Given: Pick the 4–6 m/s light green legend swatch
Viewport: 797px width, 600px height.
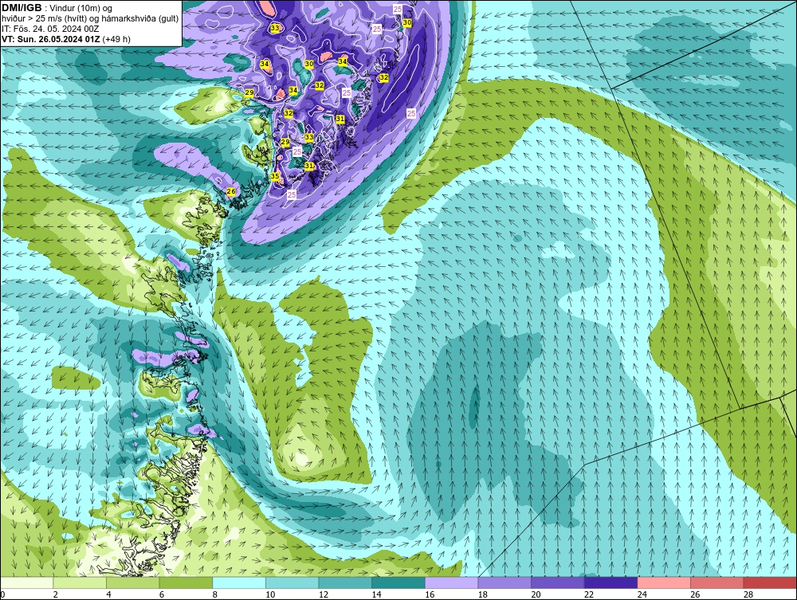Looking at the screenshot, I should pos(132,582).
